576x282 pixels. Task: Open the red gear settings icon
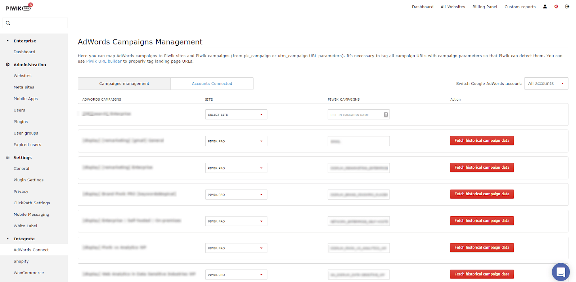coord(556,6)
